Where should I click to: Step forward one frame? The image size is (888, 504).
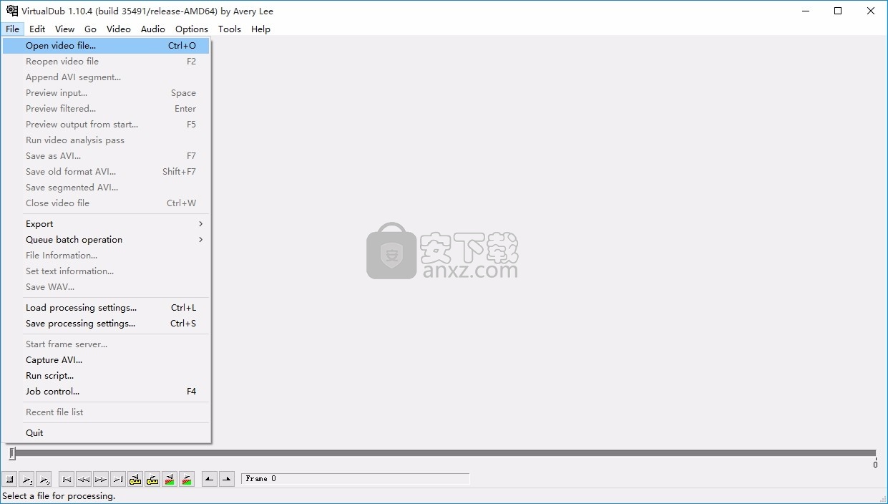pyautogui.click(x=101, y=479)
